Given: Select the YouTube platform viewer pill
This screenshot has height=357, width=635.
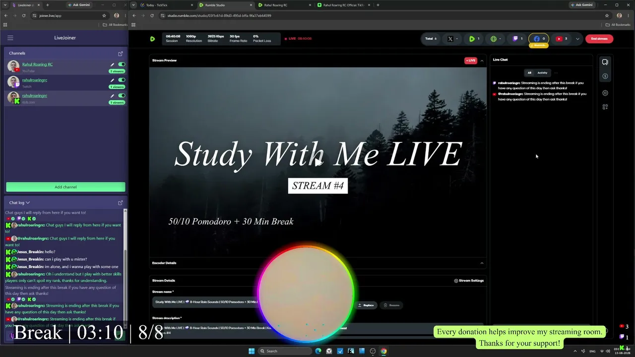Looking at the screenshot, I should coord(561,39).
